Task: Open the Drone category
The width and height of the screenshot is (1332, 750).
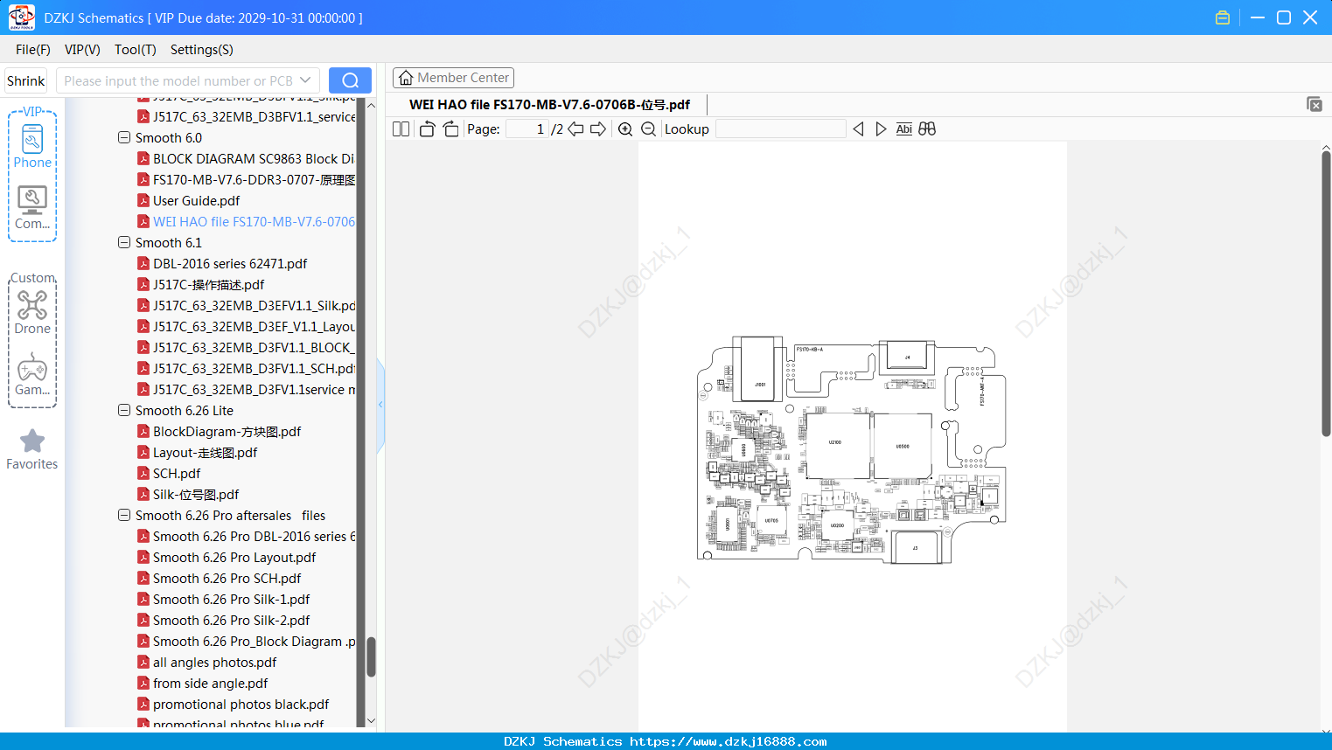Action: (x=32, y=312)
